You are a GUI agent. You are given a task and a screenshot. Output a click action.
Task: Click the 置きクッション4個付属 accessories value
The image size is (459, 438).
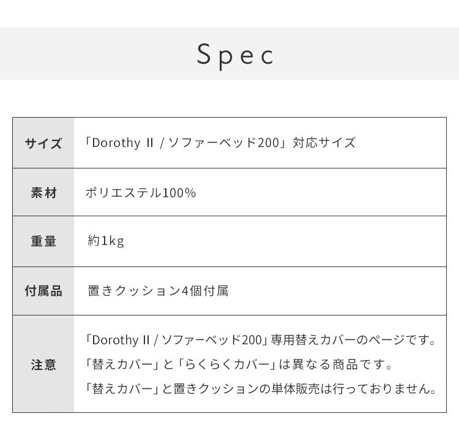158,291
